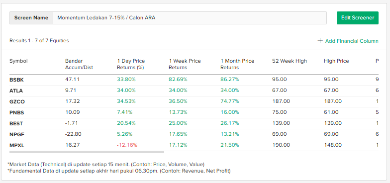Click the Screen Name input field

190,18
